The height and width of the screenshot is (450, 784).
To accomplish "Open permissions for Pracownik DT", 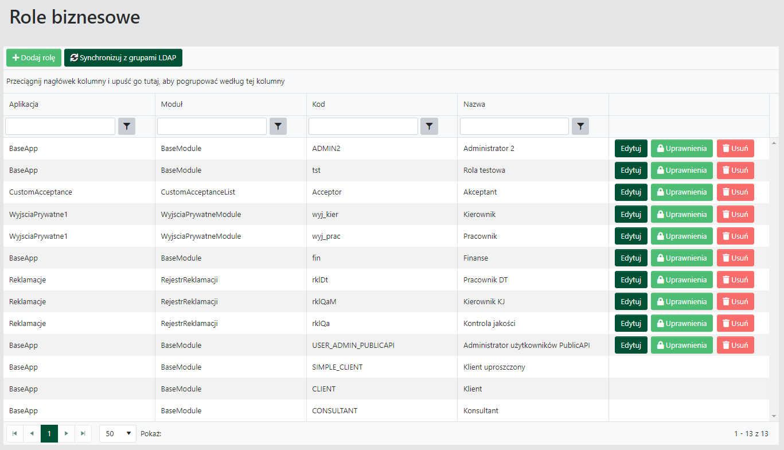I will point(682,280).
